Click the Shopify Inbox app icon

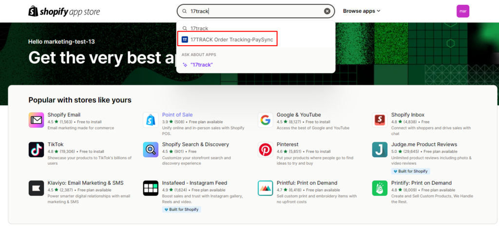(380, 120)
